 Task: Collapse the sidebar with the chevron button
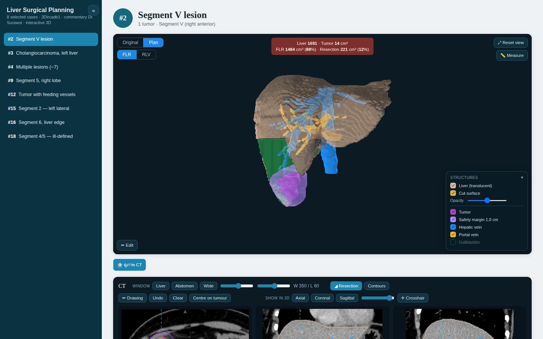(93, 10)
